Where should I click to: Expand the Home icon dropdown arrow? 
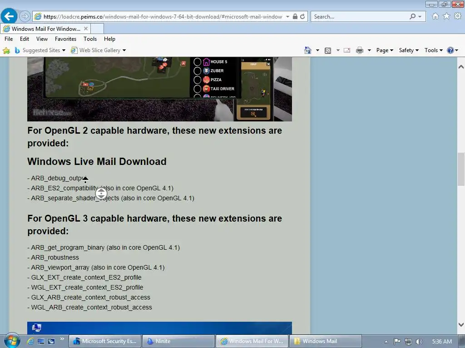click(x=317, y=50)
